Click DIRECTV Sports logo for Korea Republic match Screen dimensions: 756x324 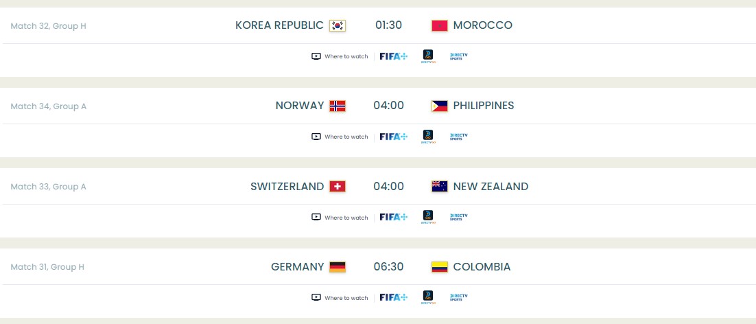point(458,56)
